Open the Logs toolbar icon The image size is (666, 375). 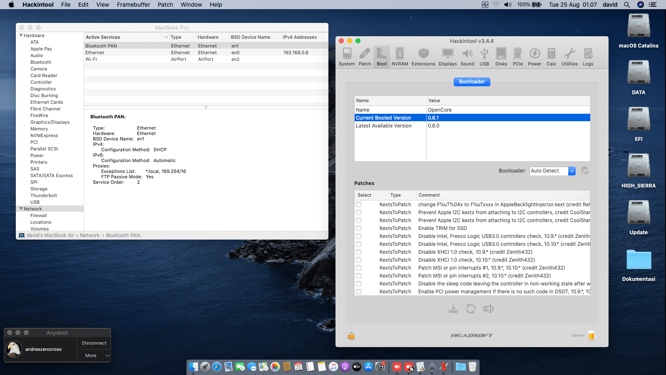coord(588,57)
